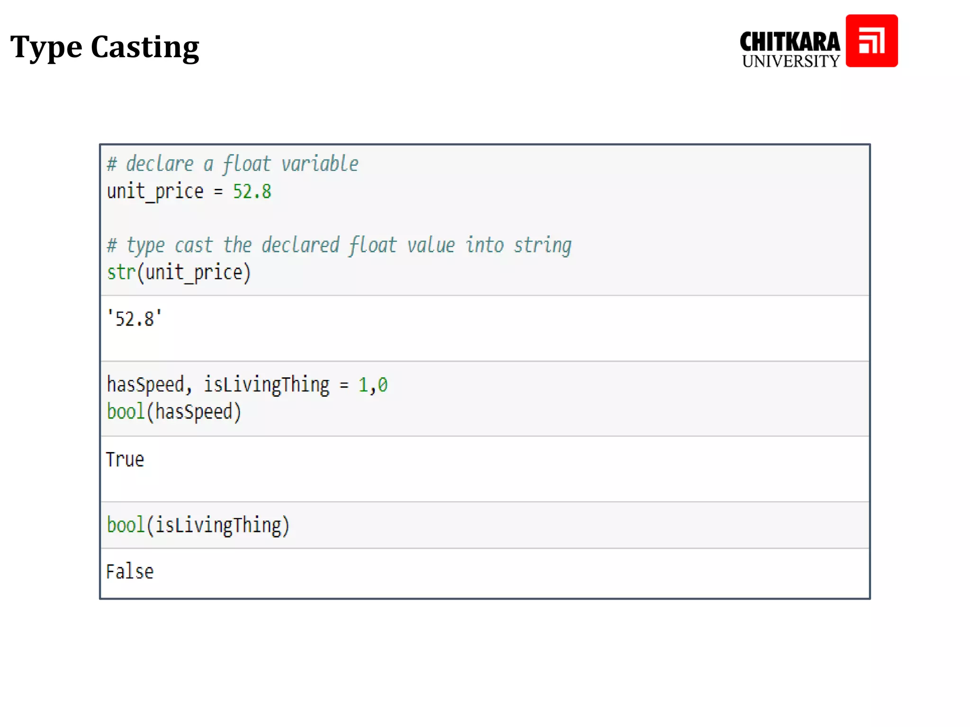Click the red Chitkara logo icon

(871, 41)
